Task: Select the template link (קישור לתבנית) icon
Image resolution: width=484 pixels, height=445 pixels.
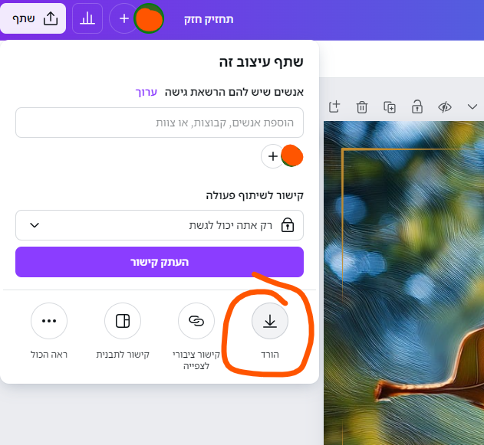Action: pos(123,321)
